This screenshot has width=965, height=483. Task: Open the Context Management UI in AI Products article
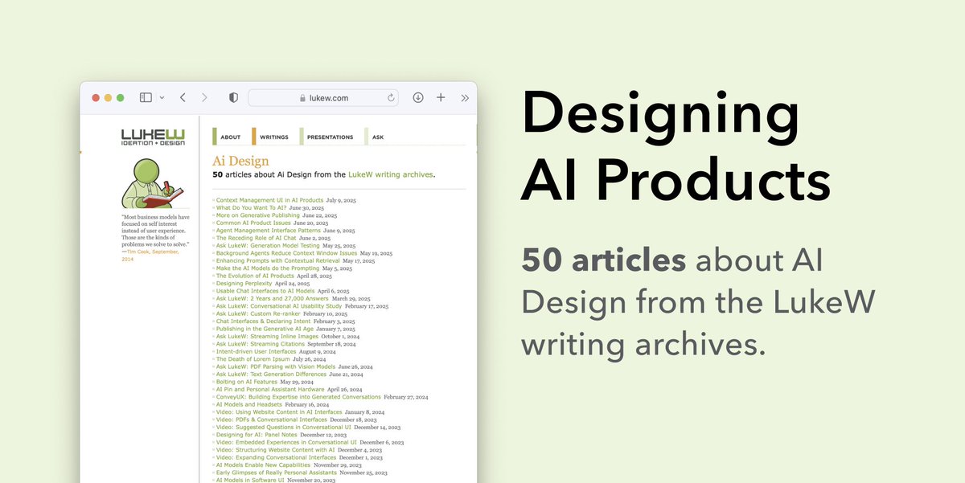pyautogui.click(x=269, y=199)
